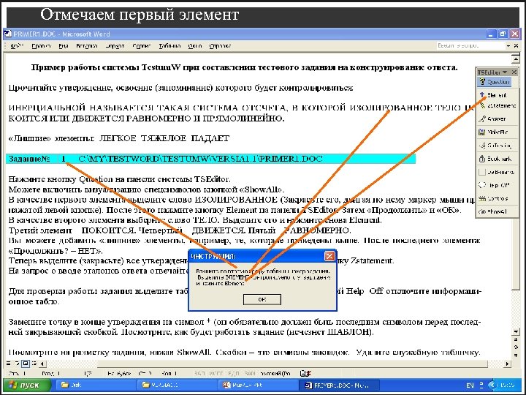Screen dimensions: 526x395
Task: Open the Правка menu
Action: pyautogui.click(x=41, y=46)
